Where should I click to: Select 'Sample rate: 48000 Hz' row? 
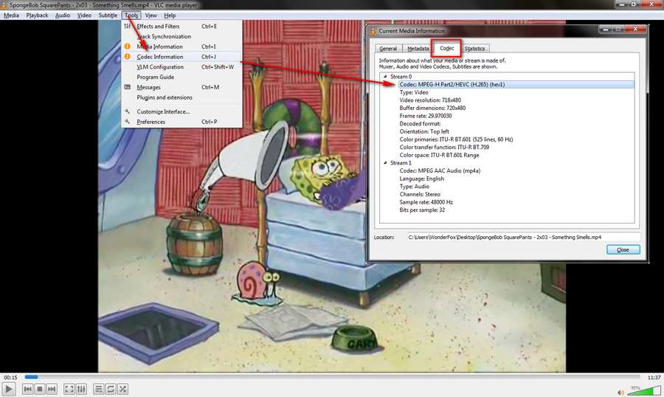point(426,202)
